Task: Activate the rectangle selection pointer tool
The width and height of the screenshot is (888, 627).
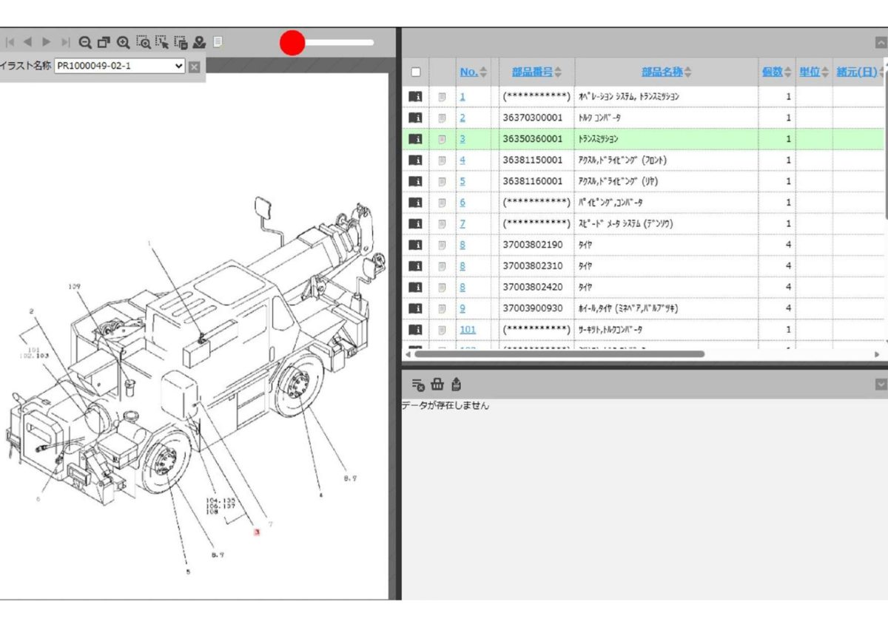Action: click(162, 43)
